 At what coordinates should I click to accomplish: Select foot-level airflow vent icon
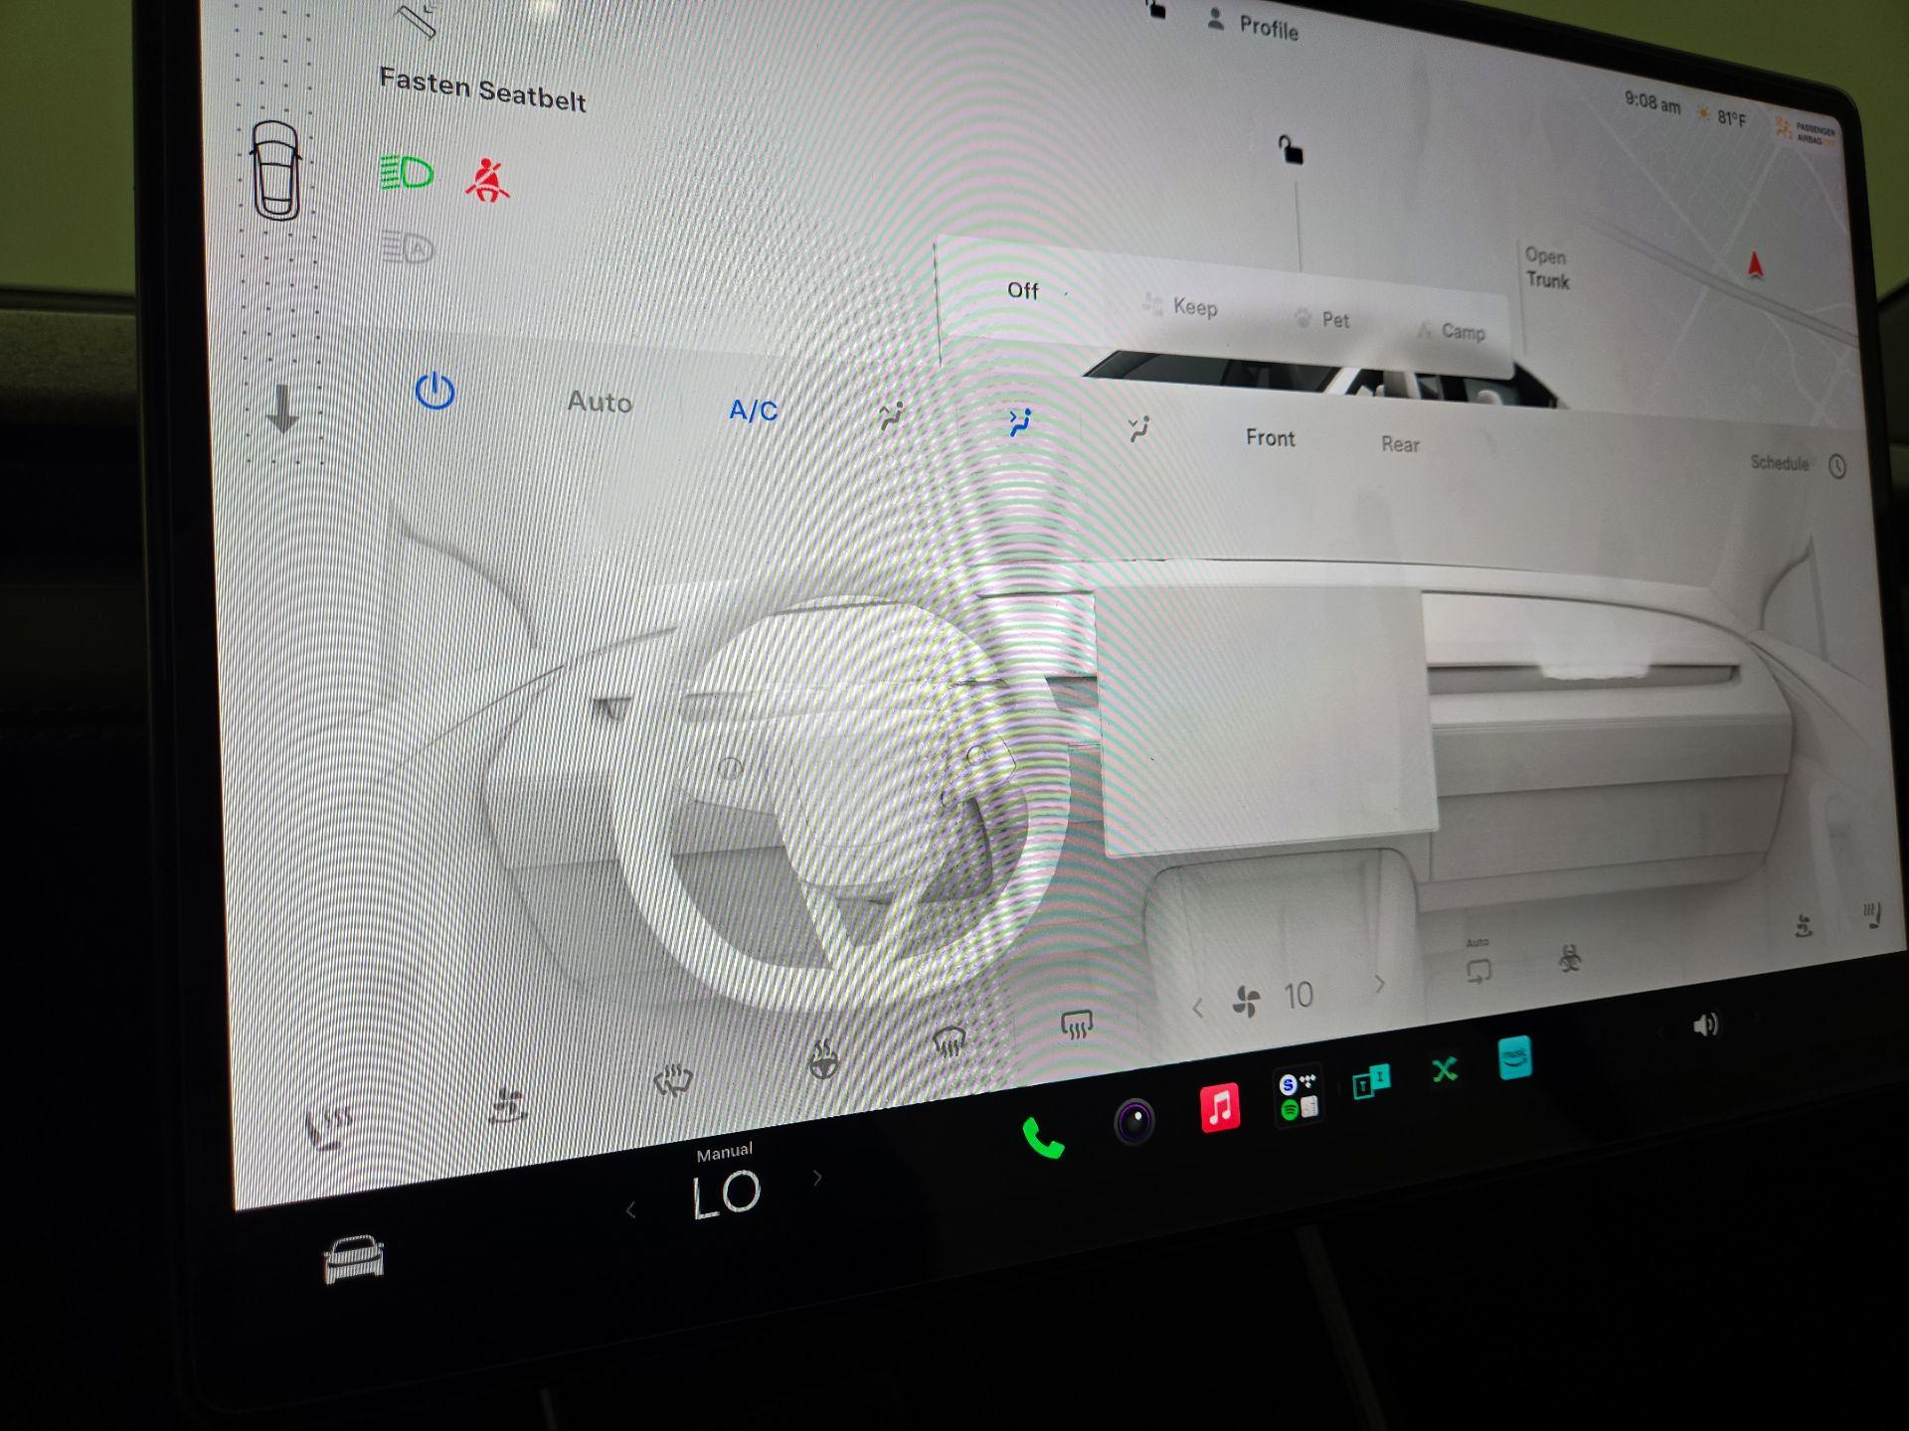pos(1139,429)
